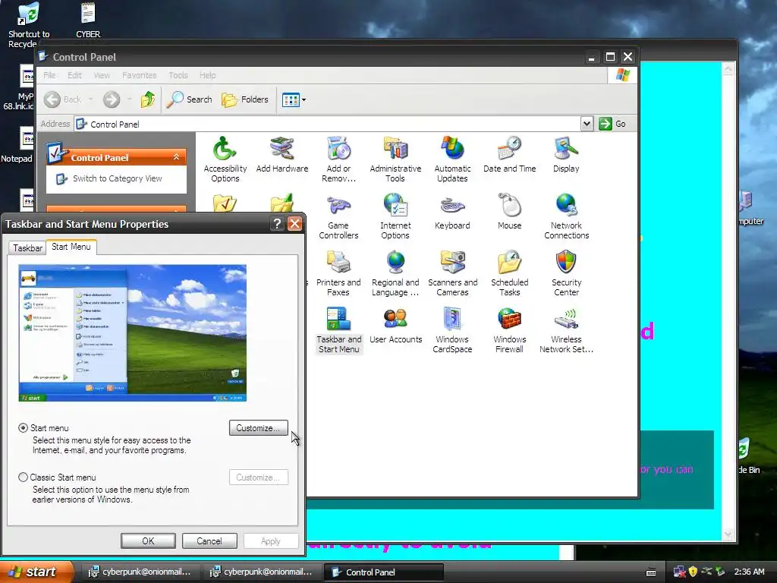777x583 pixels.
Task: Open the Display settings icon
Action: [566, 155]
